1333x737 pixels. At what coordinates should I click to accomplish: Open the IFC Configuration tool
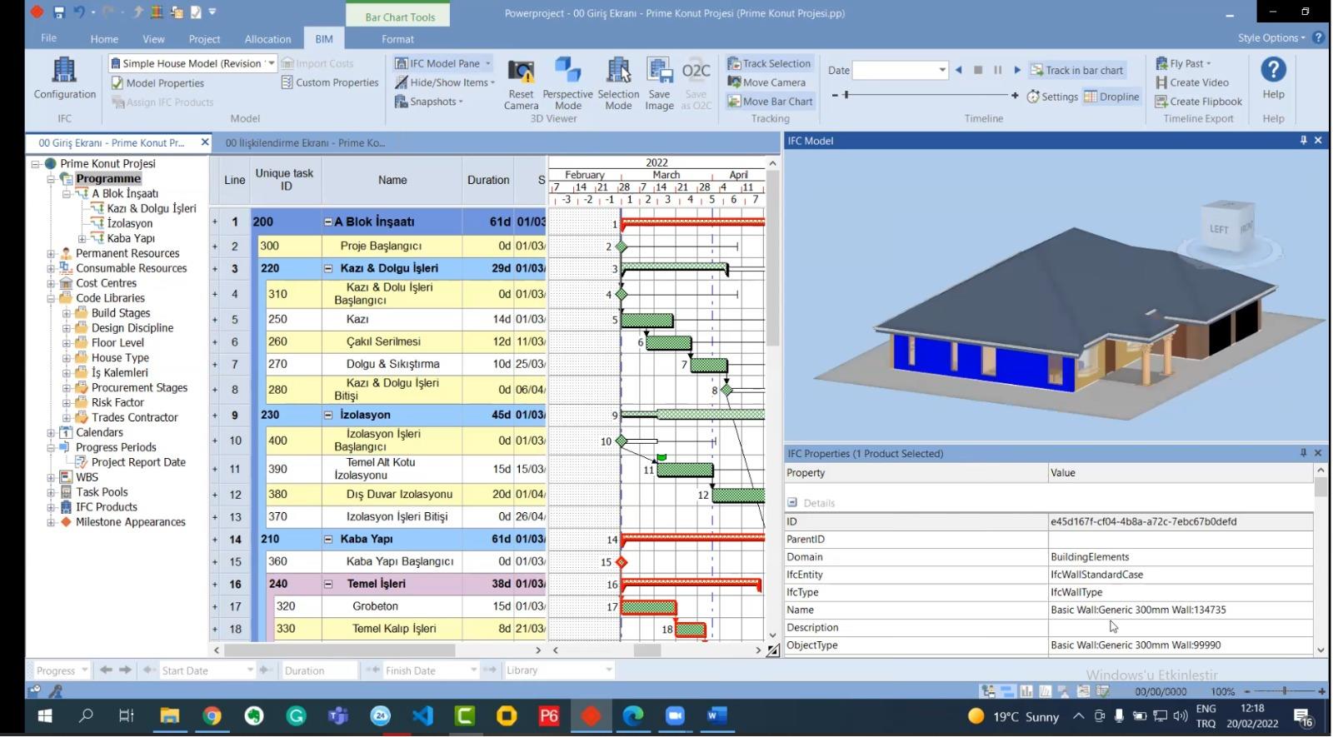tap(64, 78)
